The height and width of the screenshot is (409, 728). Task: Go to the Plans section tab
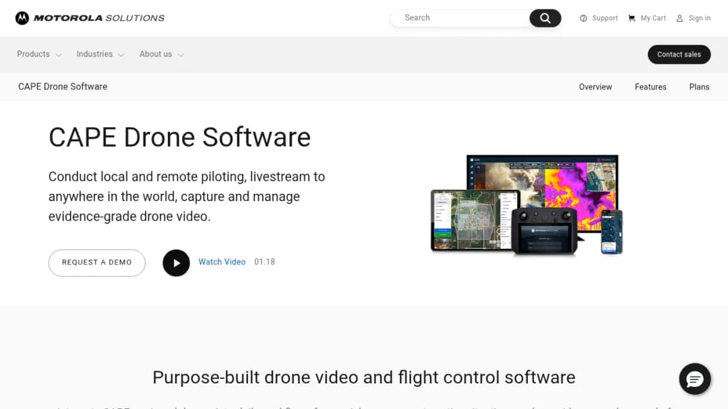(699, 87)
